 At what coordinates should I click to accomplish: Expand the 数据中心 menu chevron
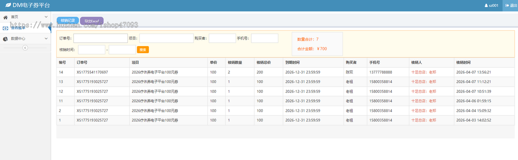[x=46, y=38]
